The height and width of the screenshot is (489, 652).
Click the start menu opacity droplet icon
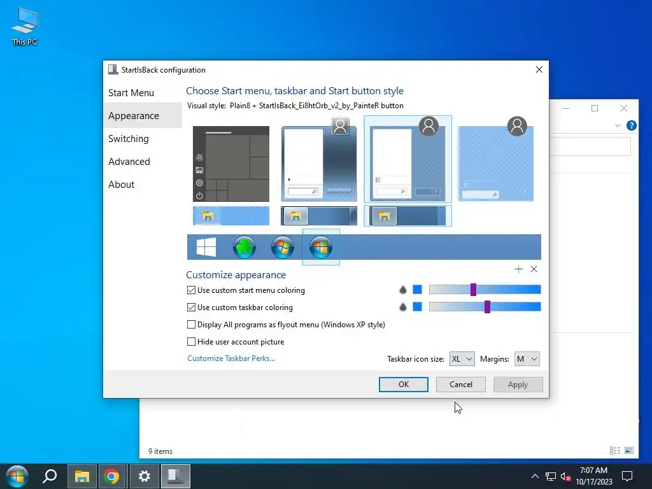point(402,290)
